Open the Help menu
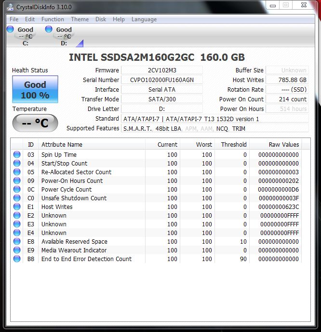The width and height of the screenshot is (321, 332). coord(119,19)
